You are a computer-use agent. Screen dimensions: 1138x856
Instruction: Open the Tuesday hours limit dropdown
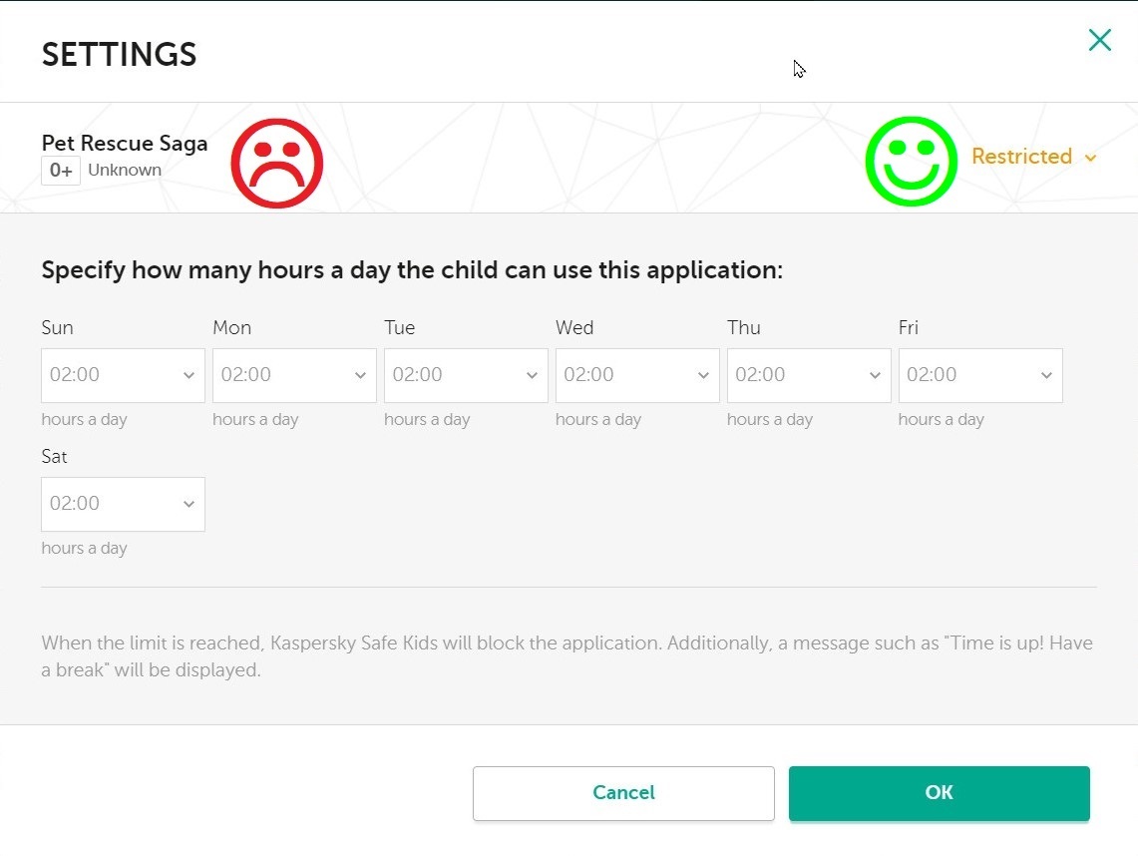(x=466, y=375)
